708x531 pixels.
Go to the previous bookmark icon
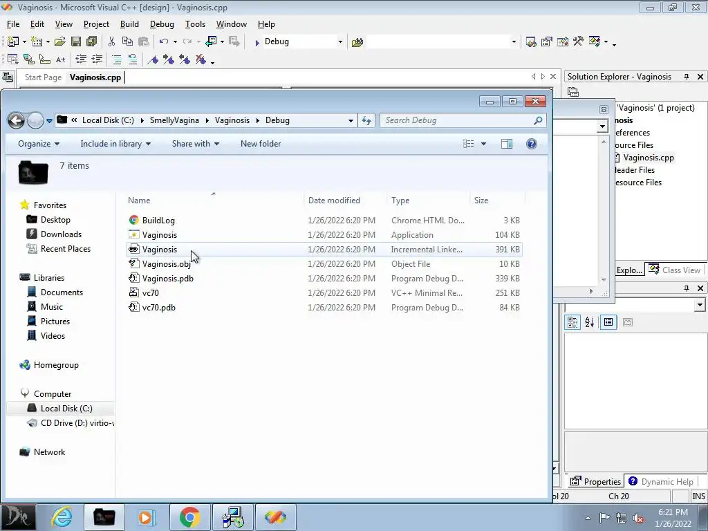[184, 59]
